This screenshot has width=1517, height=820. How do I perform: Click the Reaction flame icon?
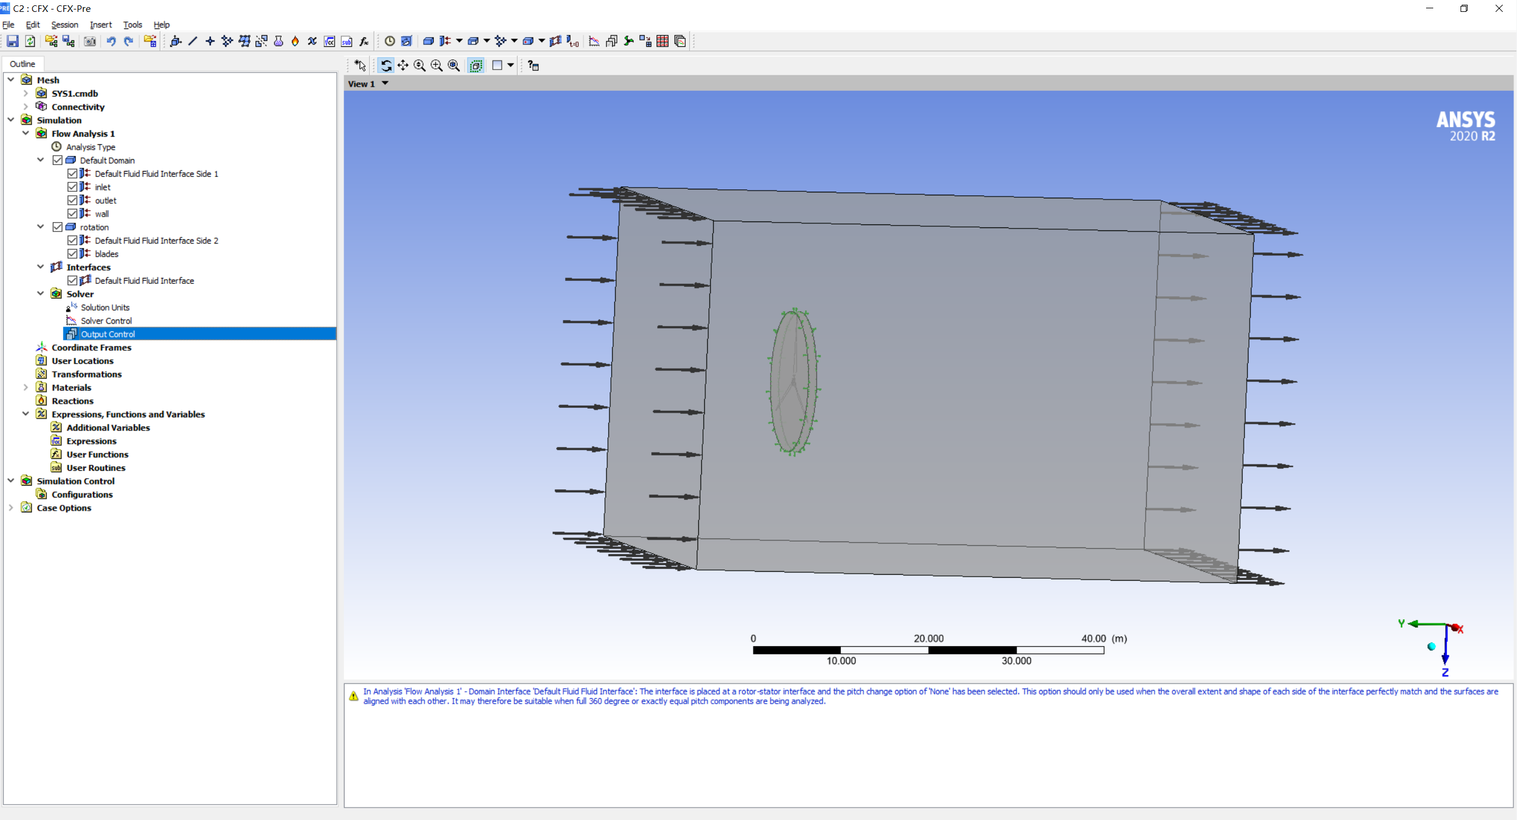pos(295,41)
